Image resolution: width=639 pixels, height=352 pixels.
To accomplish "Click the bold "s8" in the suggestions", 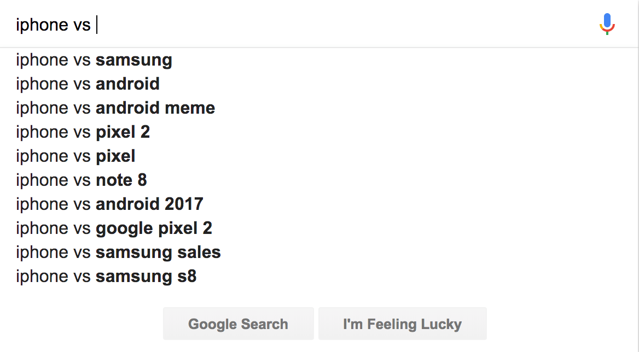I will pos(187,276).
